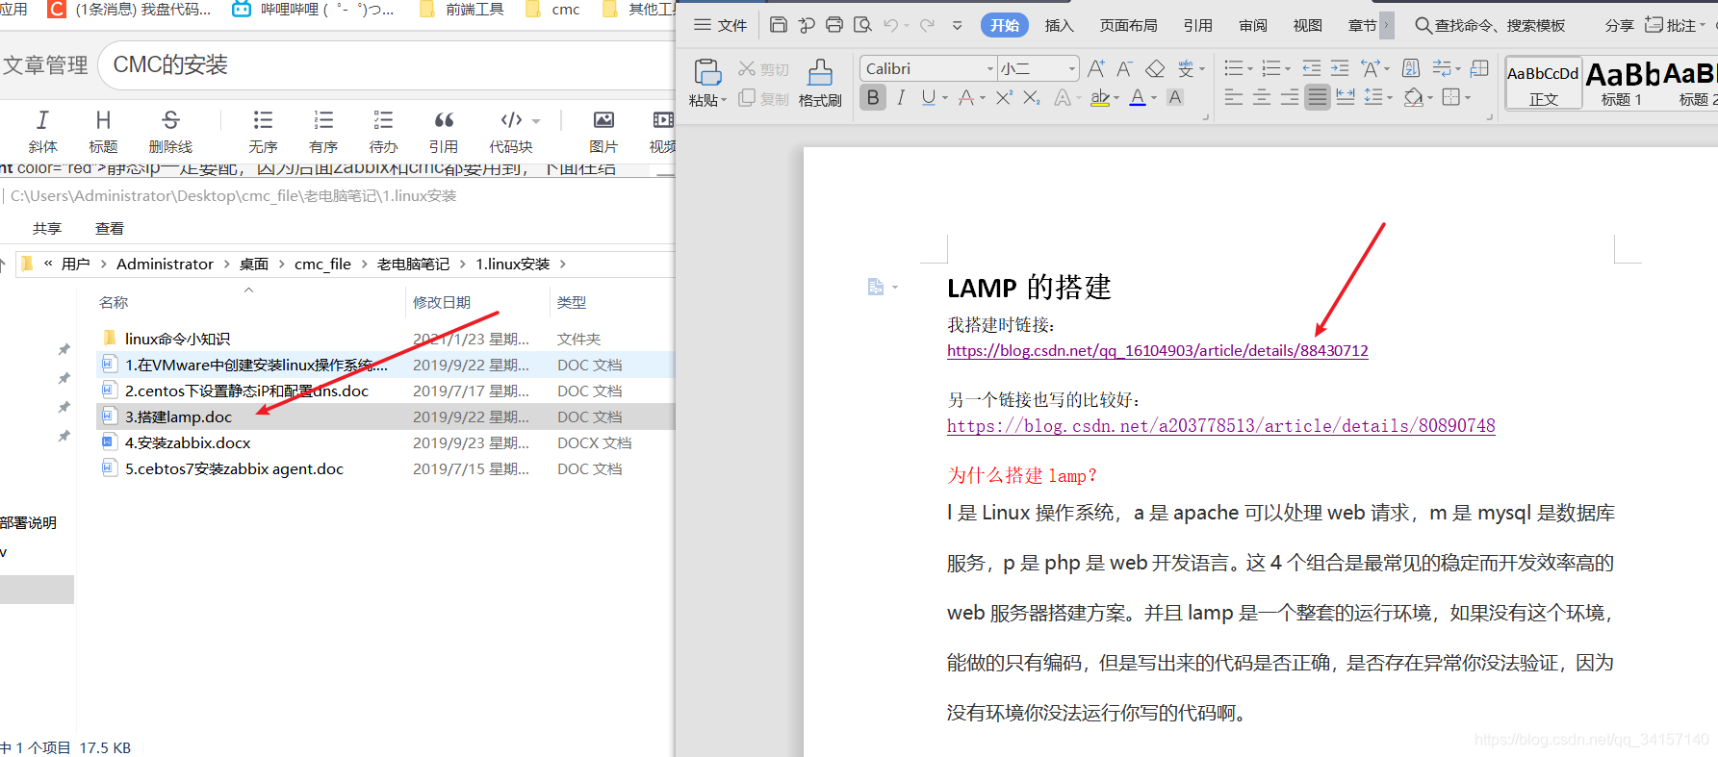The image size is (1718, 757).
Task: Toggle Underline formatting in WPS
Action: [928, 97]
